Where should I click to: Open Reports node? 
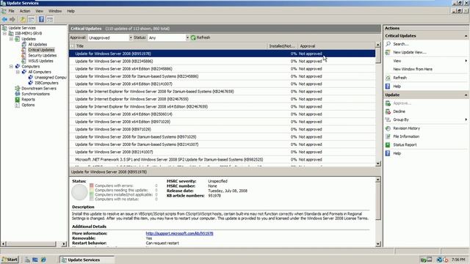[x=28, y=100]
